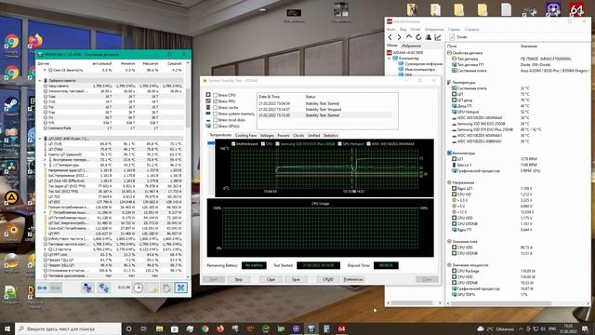Click the AIDA64 user silhouette toolbar icon

coord(428,37)
